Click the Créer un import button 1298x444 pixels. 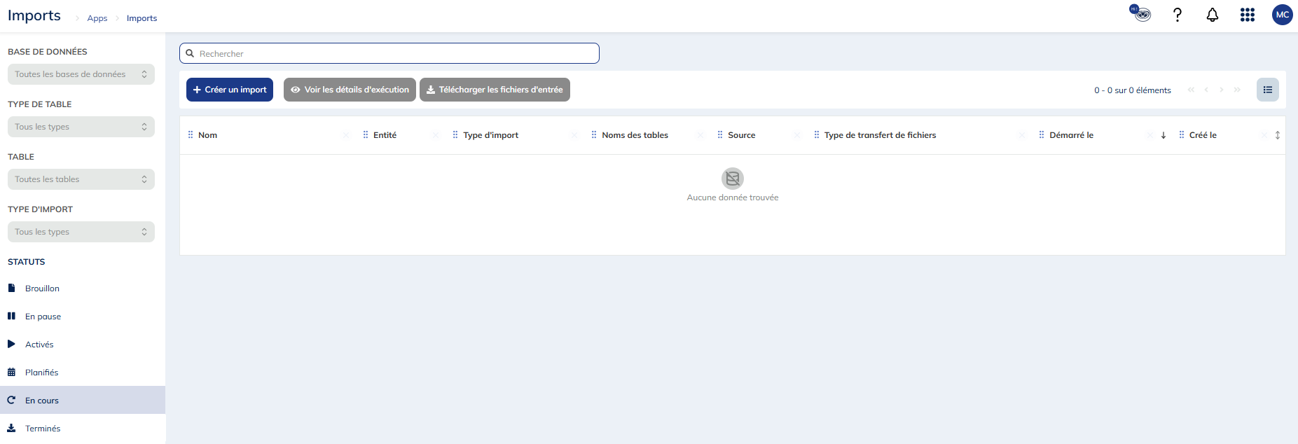pyautogui.click(x=230, y=90)
